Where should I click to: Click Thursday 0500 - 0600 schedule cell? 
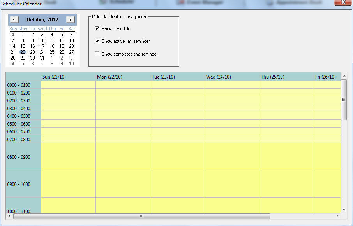click(x=286, y=124)
